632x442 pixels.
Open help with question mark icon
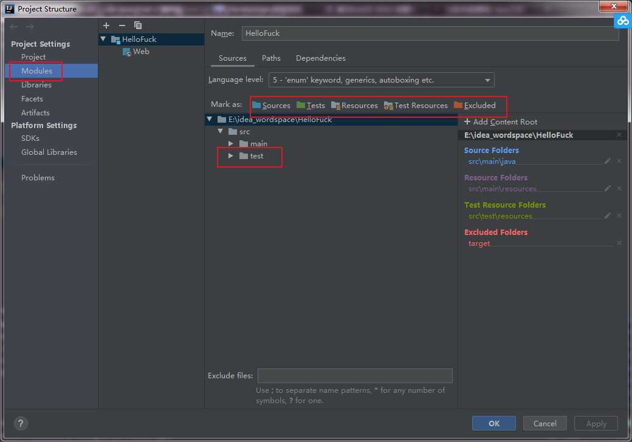click(x=21, y=423)
